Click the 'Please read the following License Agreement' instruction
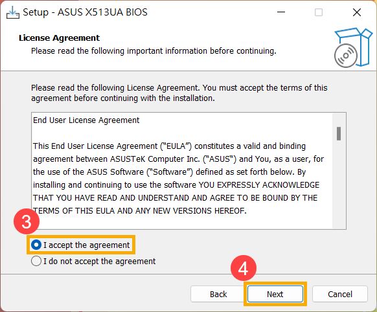This screenshot has width=377, height=312. (x=179, y=93)
